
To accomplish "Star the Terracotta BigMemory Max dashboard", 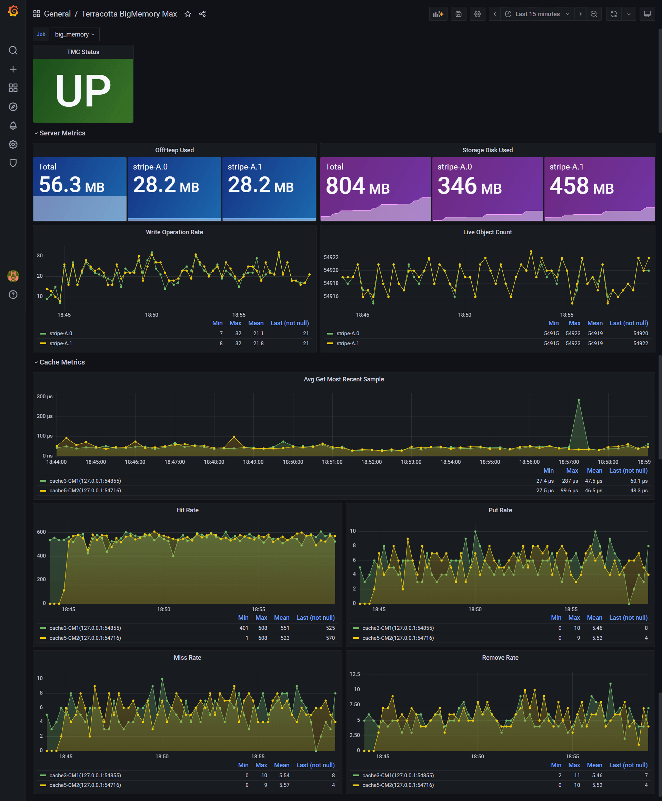I will (x=188, y=14).
